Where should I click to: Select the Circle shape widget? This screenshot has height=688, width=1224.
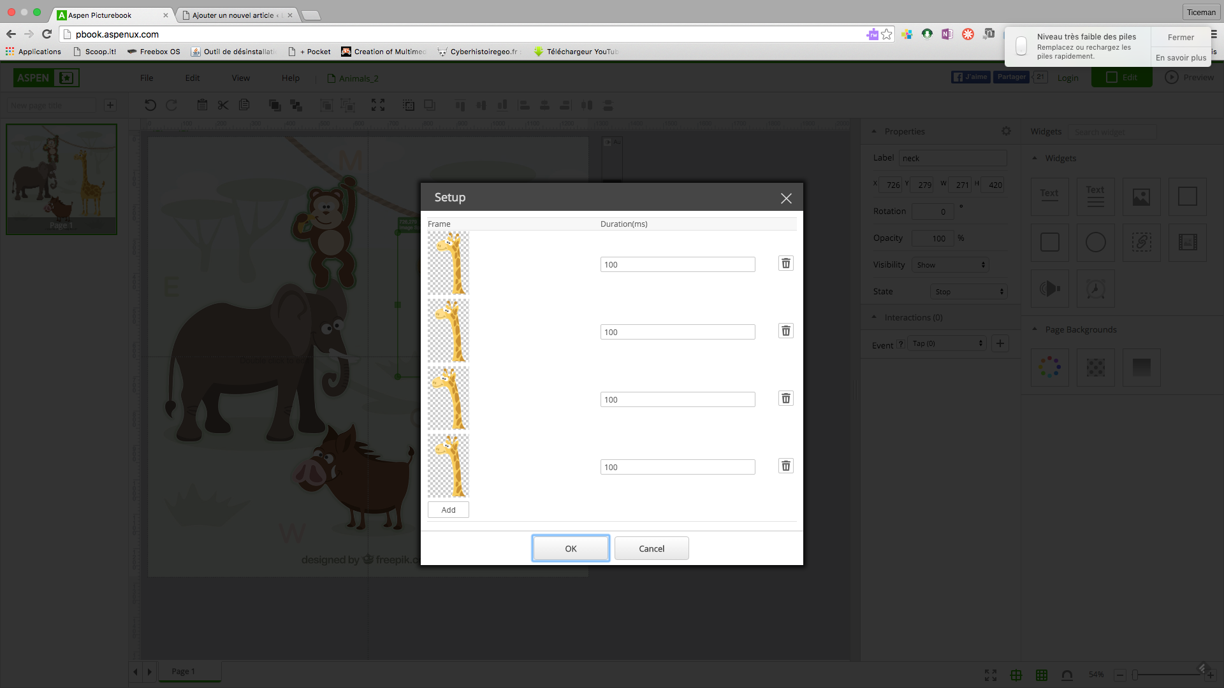pos(1095,242)
